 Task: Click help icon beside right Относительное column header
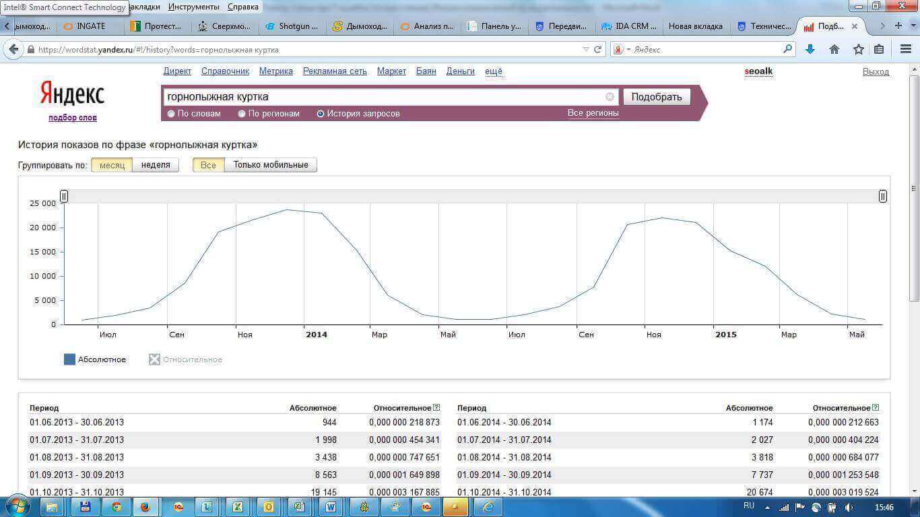pos(876,407)
